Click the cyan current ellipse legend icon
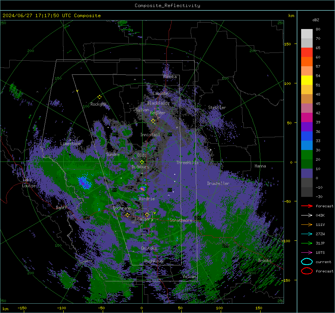 307,262
